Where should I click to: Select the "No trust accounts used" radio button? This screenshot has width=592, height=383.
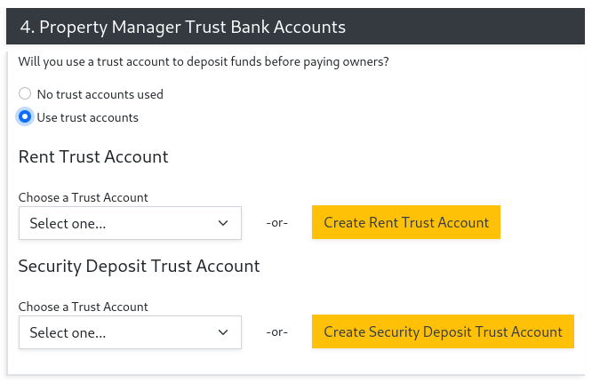click(x=25, y=94)
